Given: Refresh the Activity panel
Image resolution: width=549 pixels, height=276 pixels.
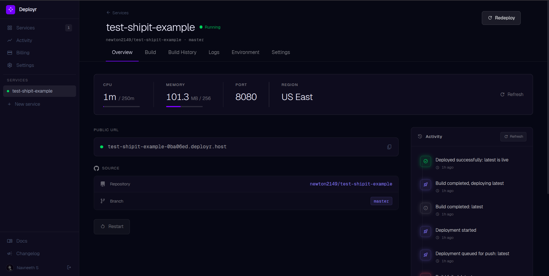Looking at the screenshot, I should coord(513,137).
